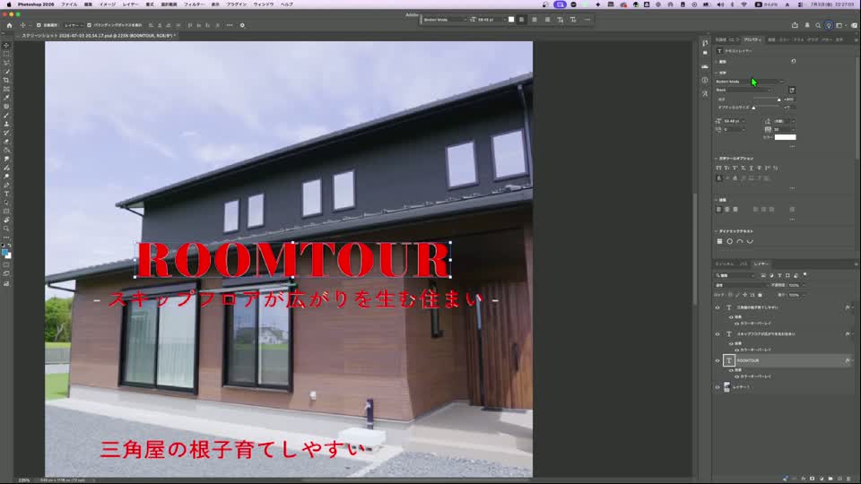
Task: Click the add layer mask icon
Action: pyautogui.click(x=813, y=479)
